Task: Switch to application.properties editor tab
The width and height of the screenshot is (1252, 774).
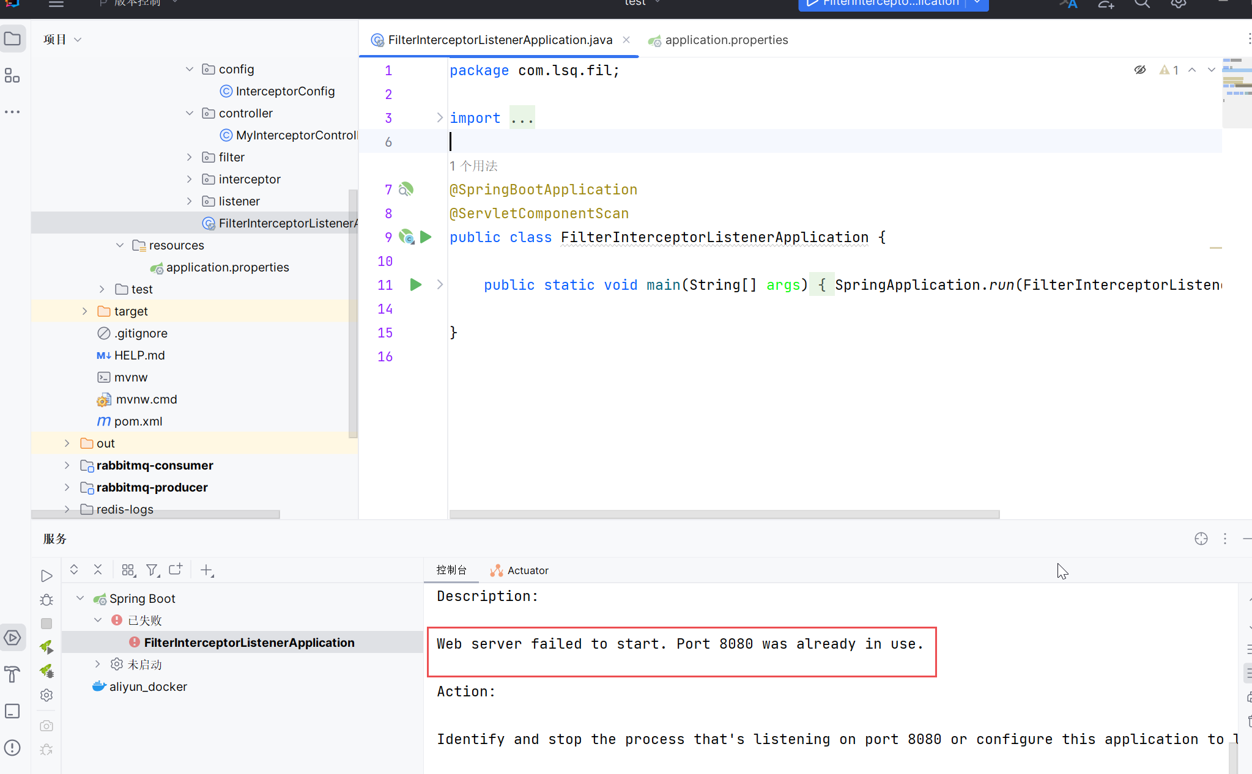Action: (x=719, y=40)
